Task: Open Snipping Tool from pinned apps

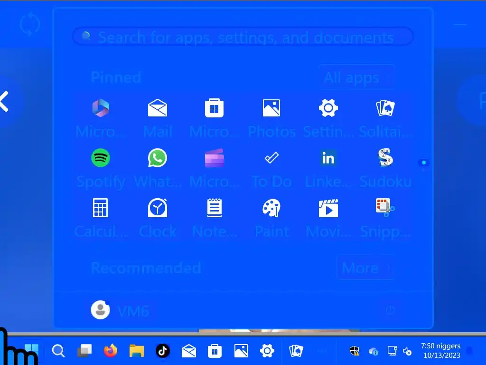Action: (385, 208)
